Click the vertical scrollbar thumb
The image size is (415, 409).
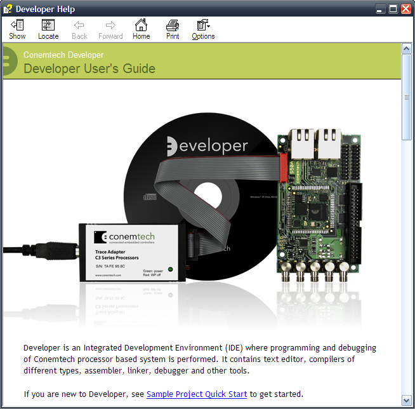[x=406, y=97]
